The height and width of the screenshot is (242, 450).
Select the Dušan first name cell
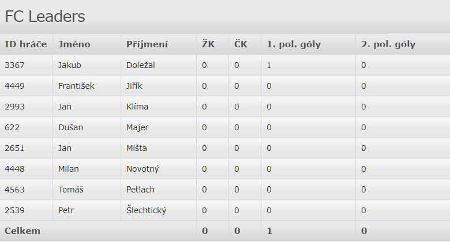tap(71, 127)
